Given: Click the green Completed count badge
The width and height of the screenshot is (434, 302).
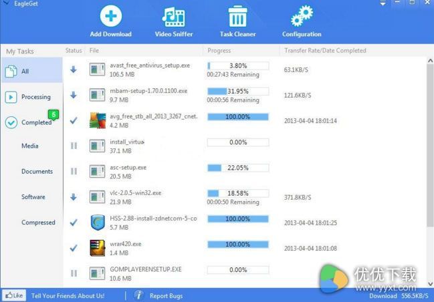Looking at the screenshot, I should click(53, 114).
